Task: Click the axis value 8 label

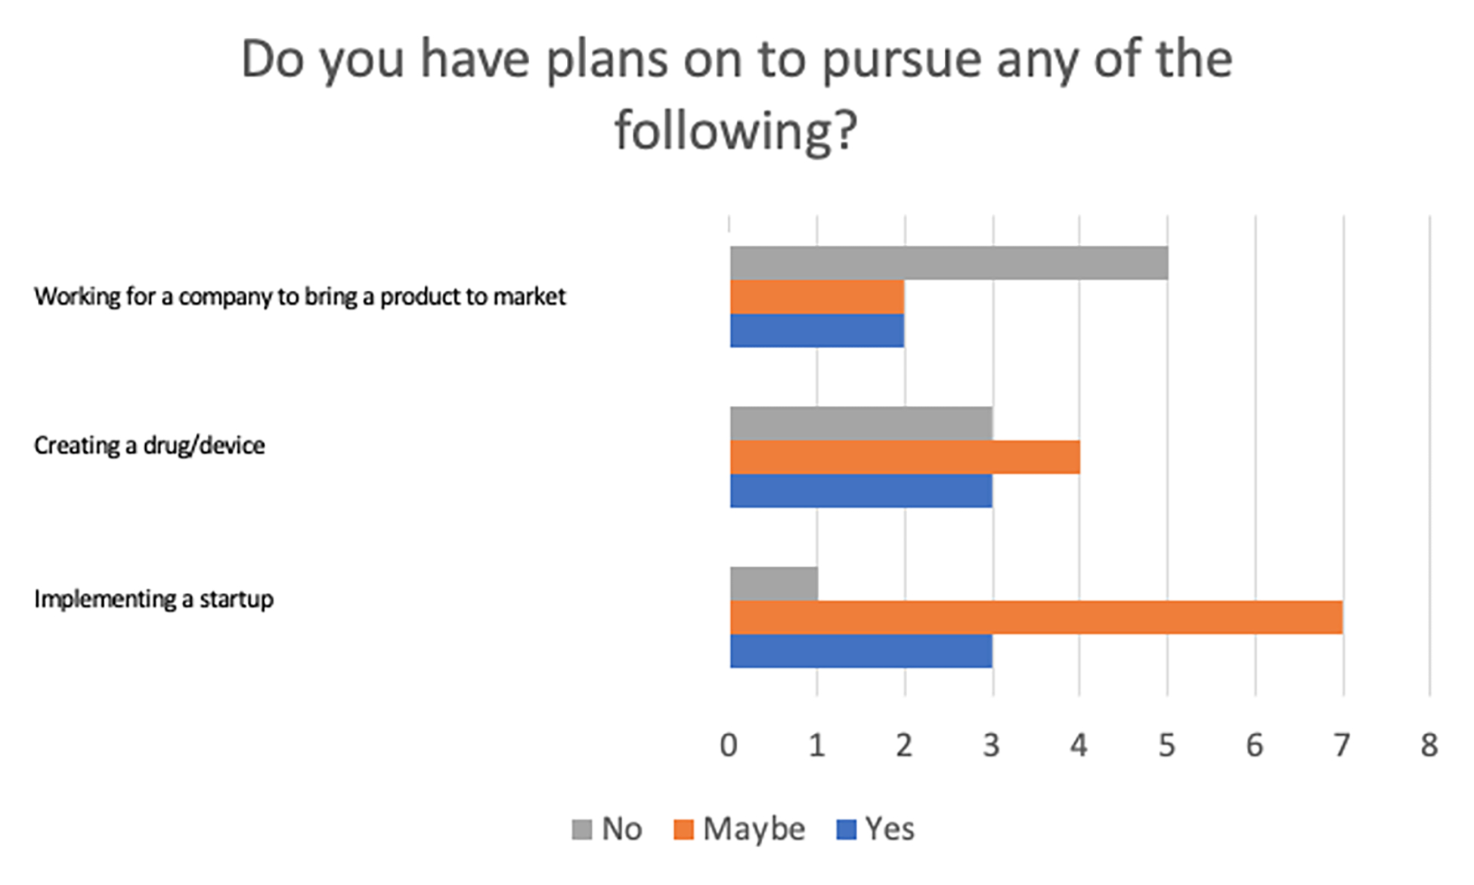Action: click(1429, 746)
